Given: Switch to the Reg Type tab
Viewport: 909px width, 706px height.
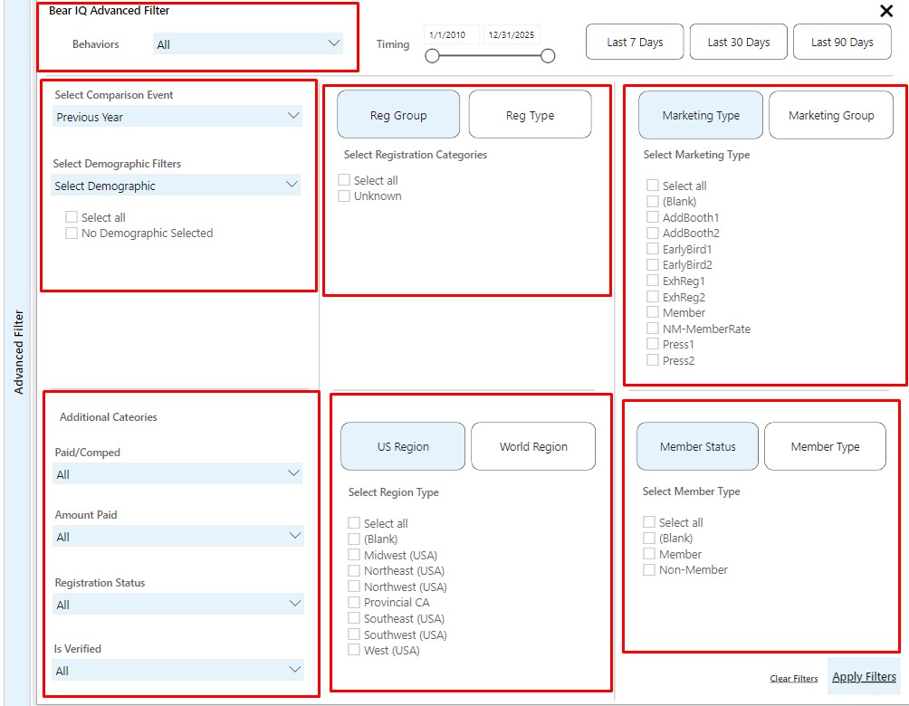Looking at the screenshot, I should click(529, 114).
